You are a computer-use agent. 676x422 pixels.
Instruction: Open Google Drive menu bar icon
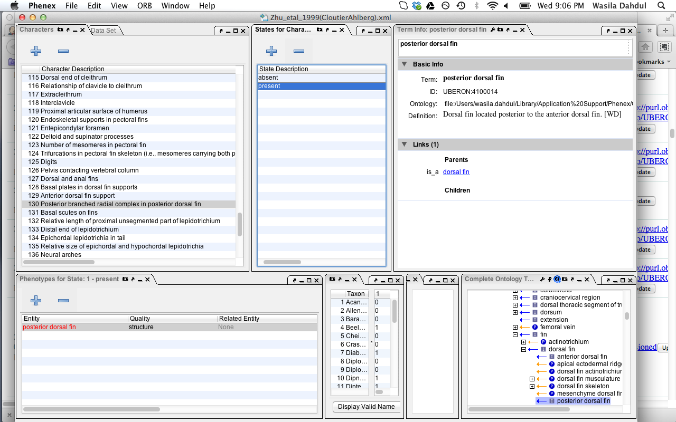click(431, 6)
